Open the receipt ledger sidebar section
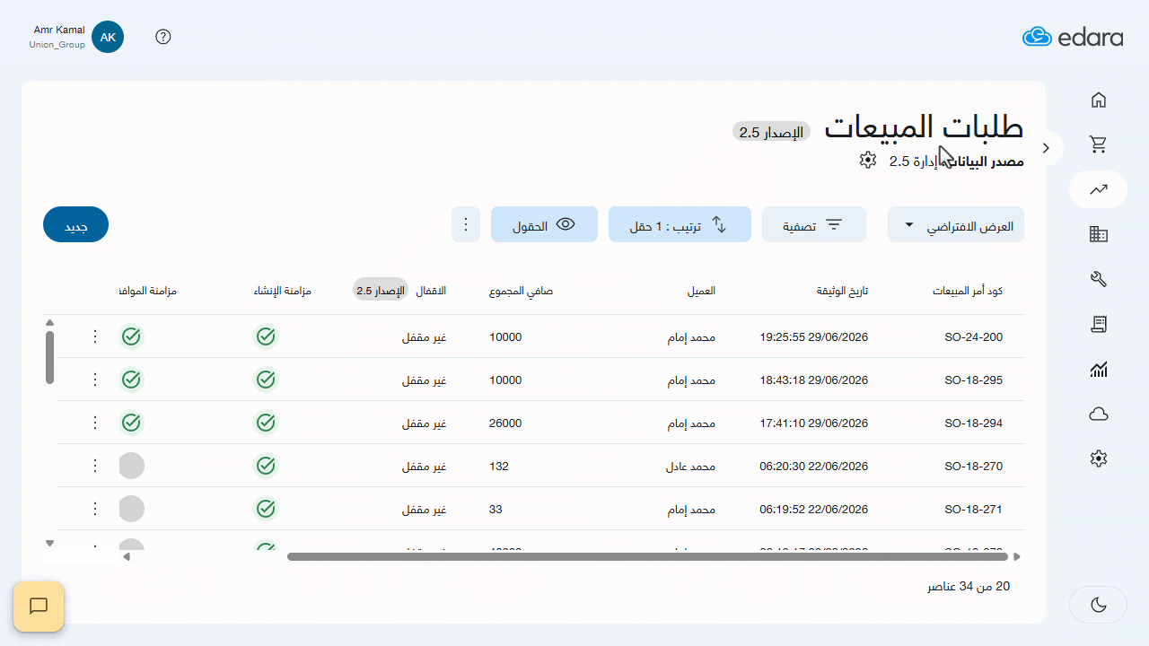The image size is (1149, 646). [1098, 324]
